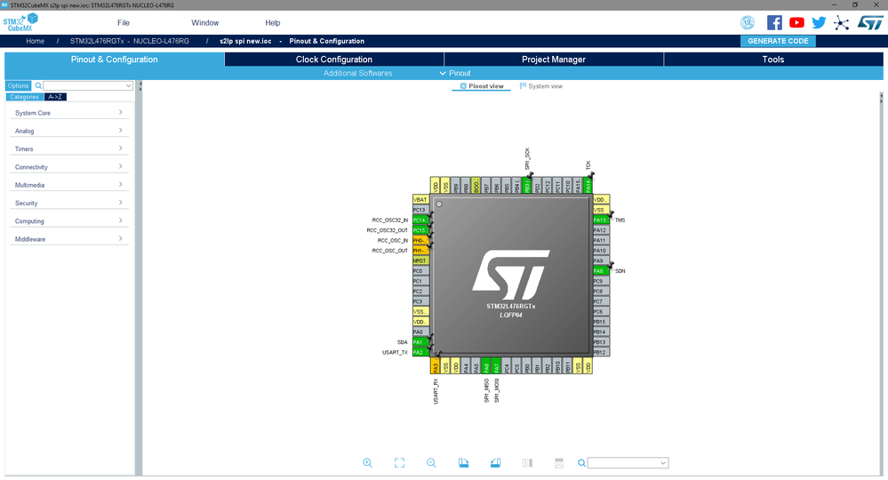Screen dimensions: 888x480
Task: Select the PA7 SPI1_MOSI pin
Action: [496, 365]
